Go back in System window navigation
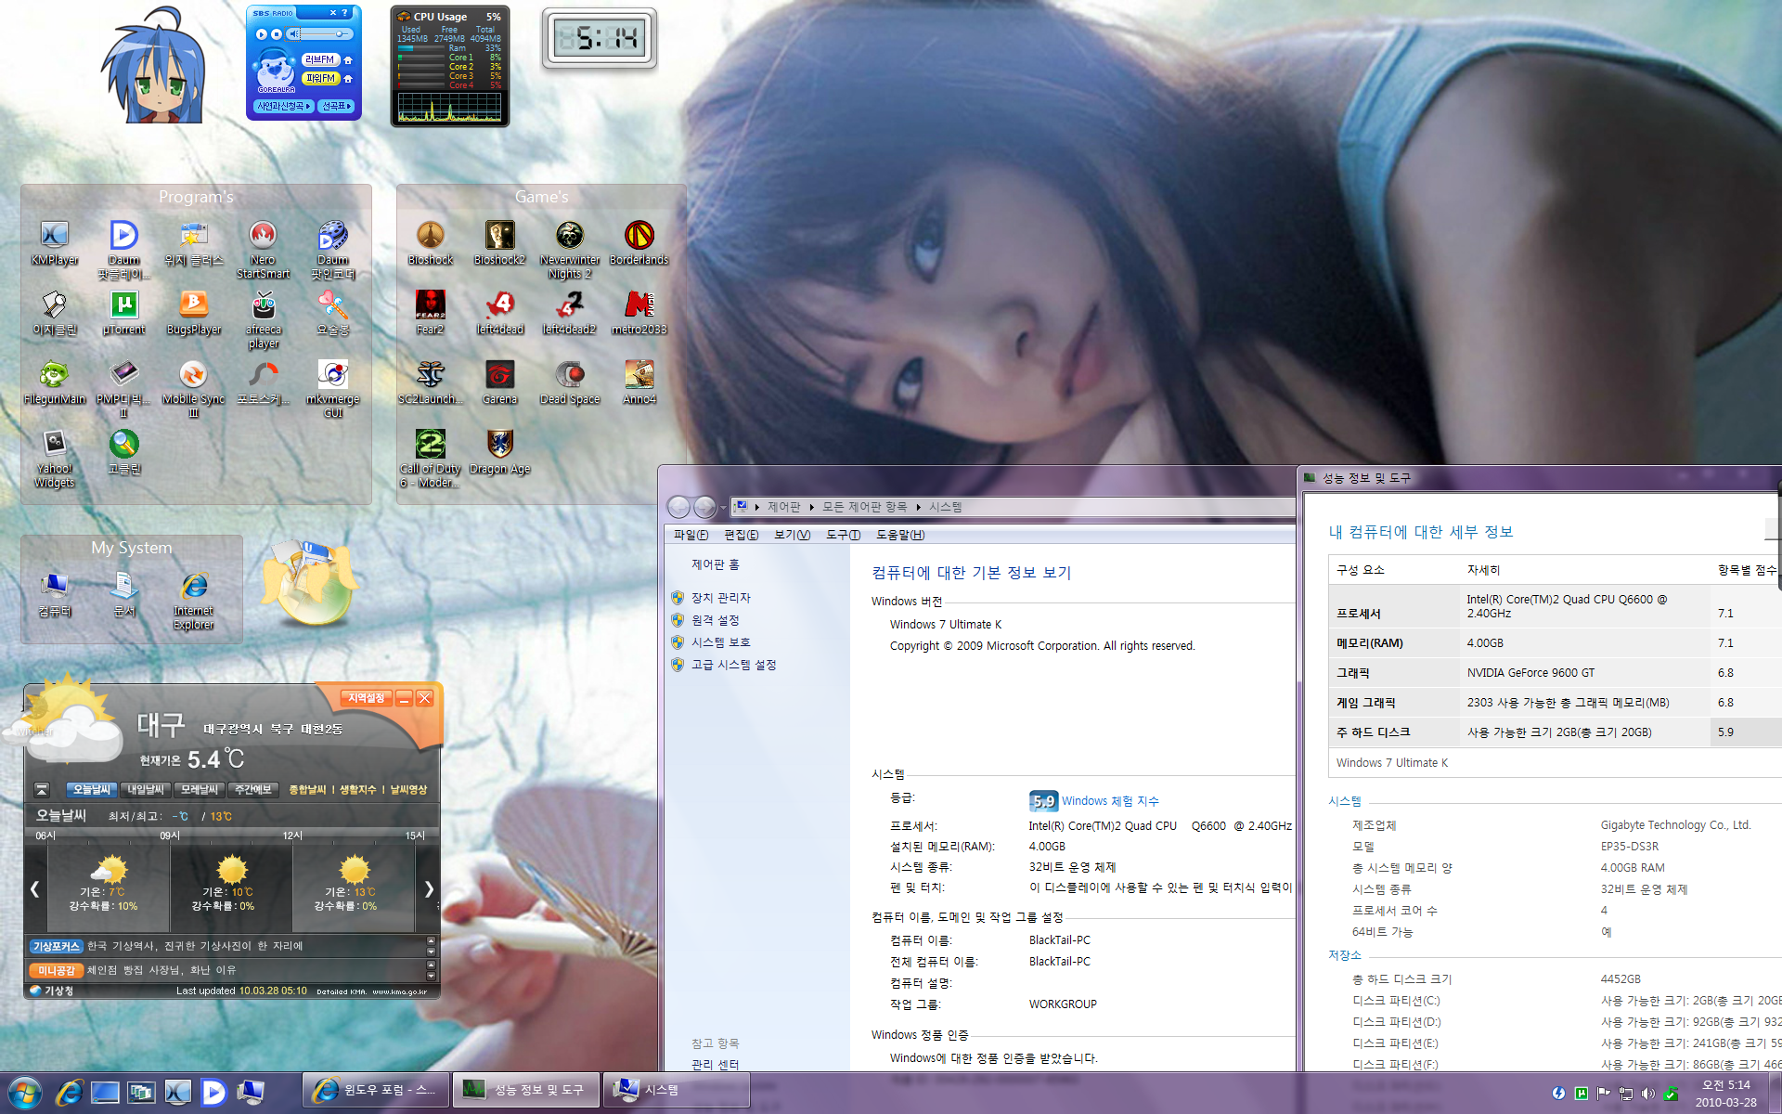 point(678,507)
